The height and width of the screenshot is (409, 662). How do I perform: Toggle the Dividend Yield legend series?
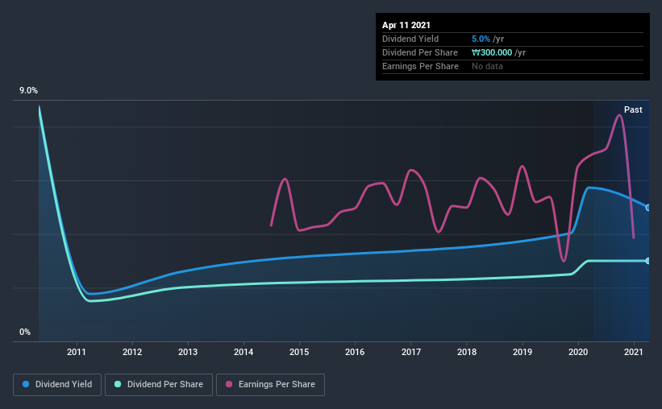click(57, 385)
